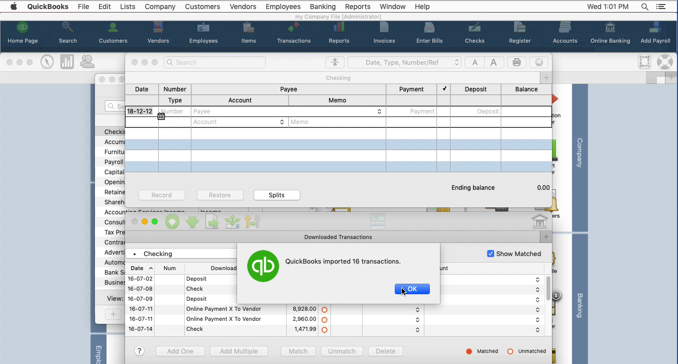Screen dimensions: 678x364
Task: Open account stepper on 16-07-02 Deposit row
Action: [x=537, y=280]
